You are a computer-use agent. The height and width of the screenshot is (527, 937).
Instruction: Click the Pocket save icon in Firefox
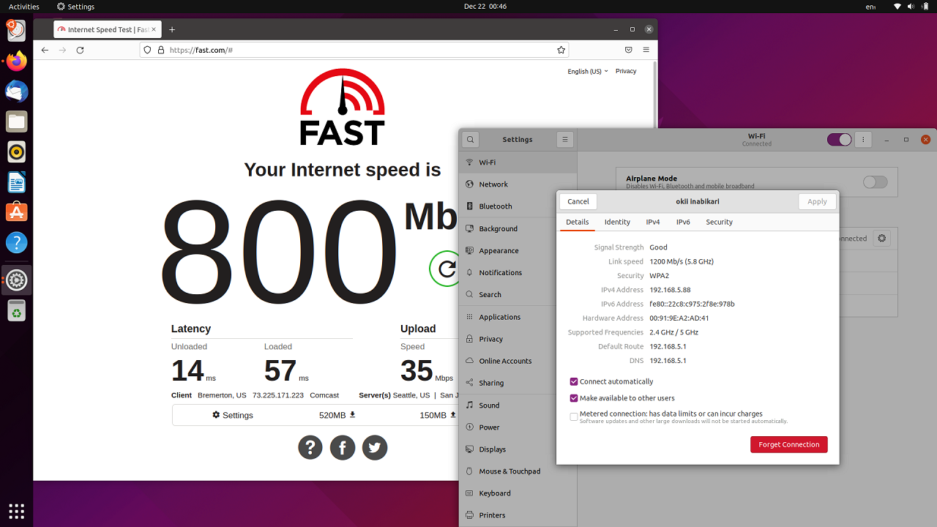coord(628,50)
